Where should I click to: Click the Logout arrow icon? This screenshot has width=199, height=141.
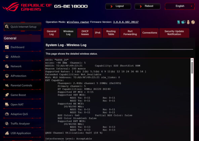coord(111,6)
